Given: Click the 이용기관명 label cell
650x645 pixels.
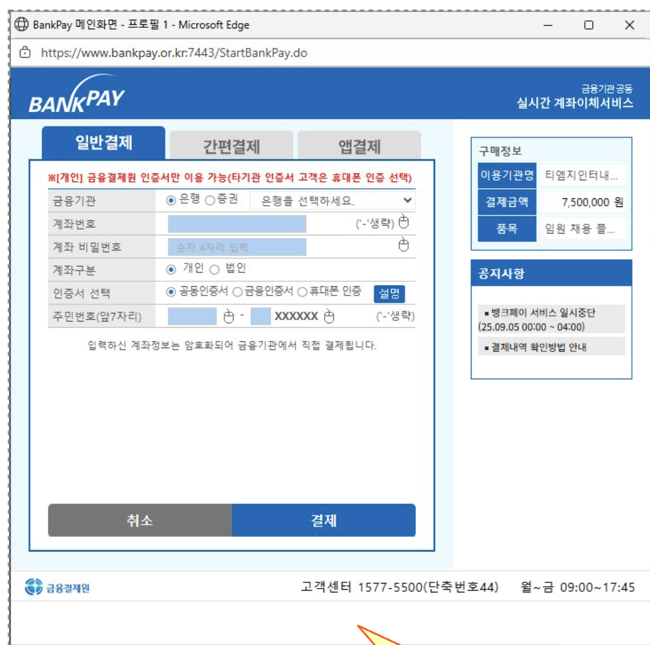Looking at the screenshot, I should pyautogui.click(x=507, y=175).
